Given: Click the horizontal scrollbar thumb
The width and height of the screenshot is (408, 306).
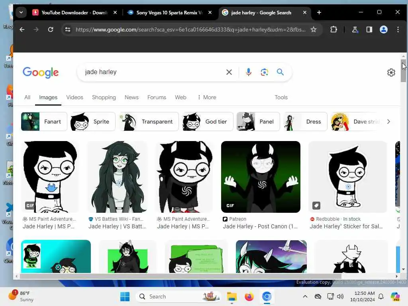Looking at the screenshot, I should [180, 276].
